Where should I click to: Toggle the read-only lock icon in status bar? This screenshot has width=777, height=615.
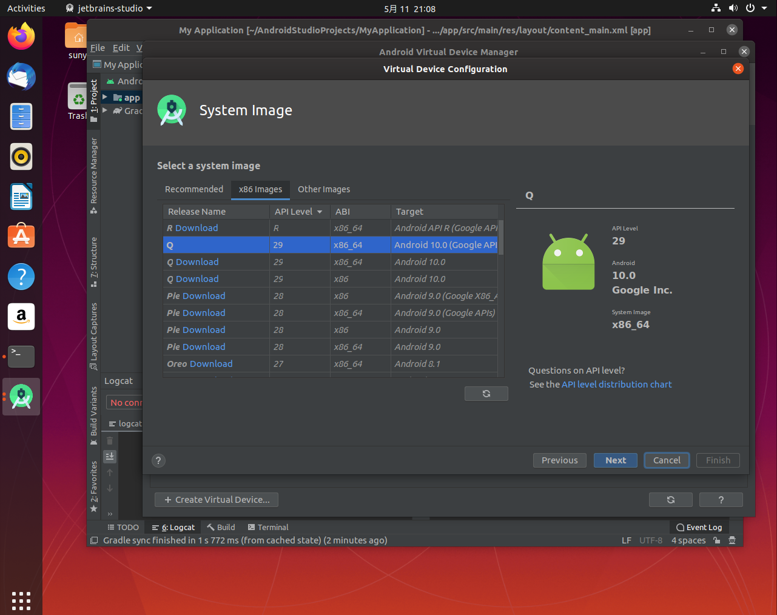point(717,540)
